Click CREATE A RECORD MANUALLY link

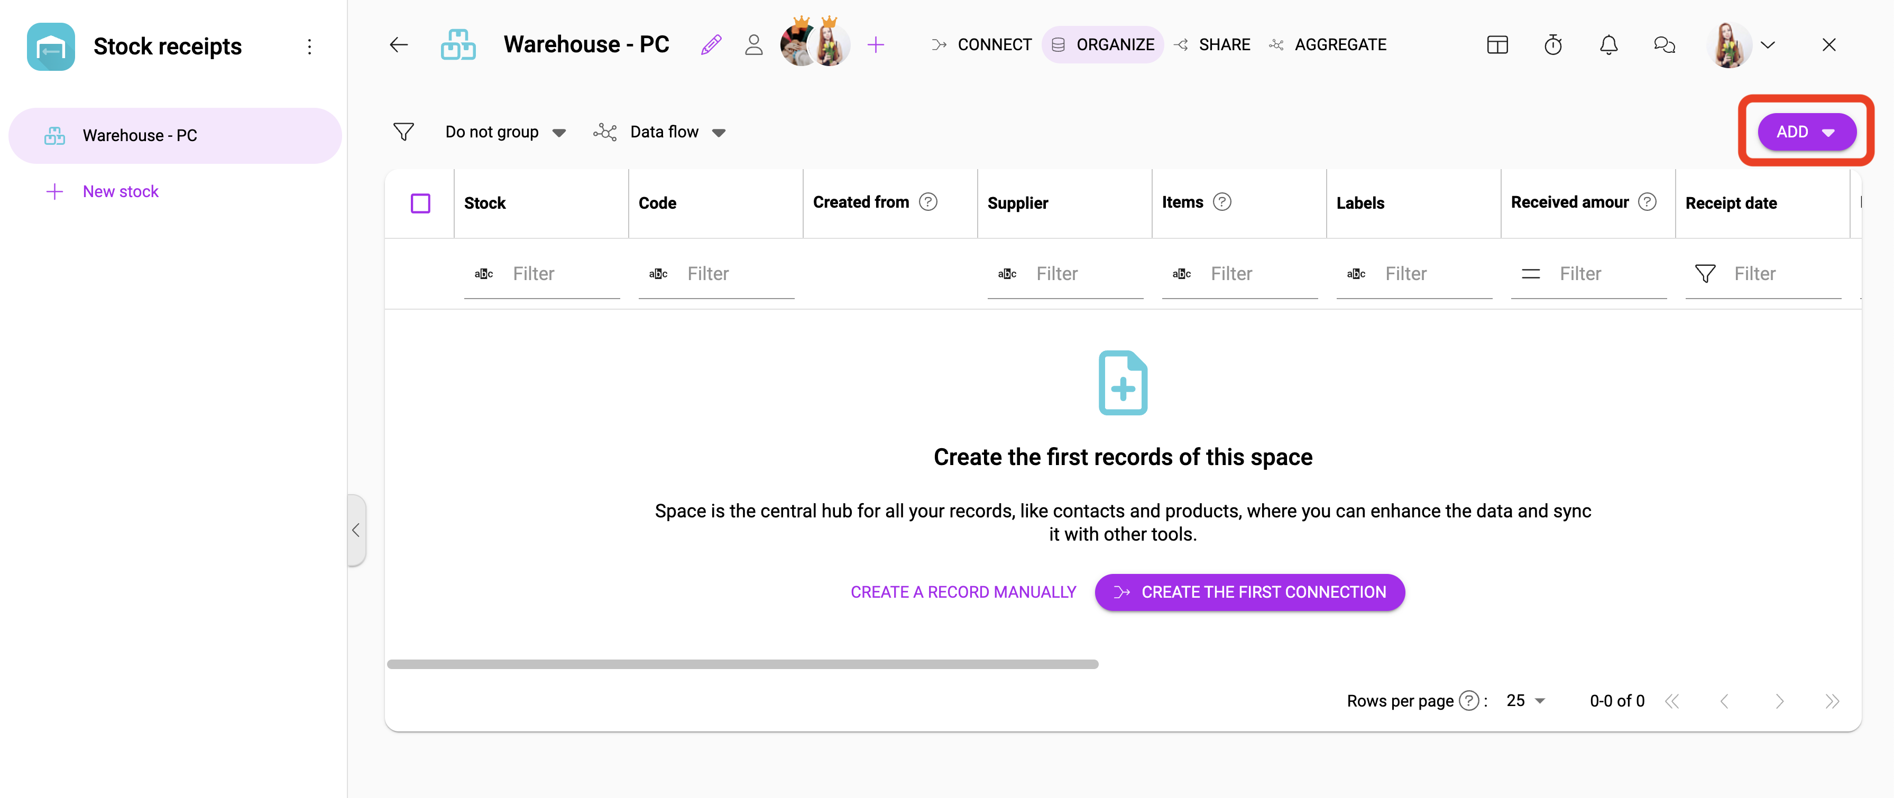[x=963, y=591]
